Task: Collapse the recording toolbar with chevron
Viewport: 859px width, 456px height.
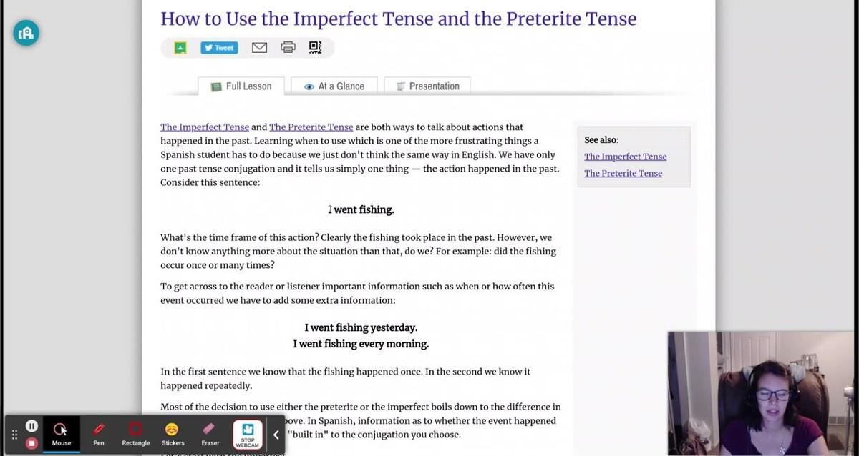Action: pos(276,435)
